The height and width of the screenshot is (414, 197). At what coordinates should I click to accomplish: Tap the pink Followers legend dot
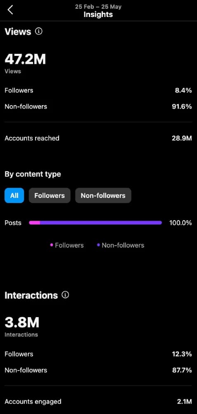point(52,245)
